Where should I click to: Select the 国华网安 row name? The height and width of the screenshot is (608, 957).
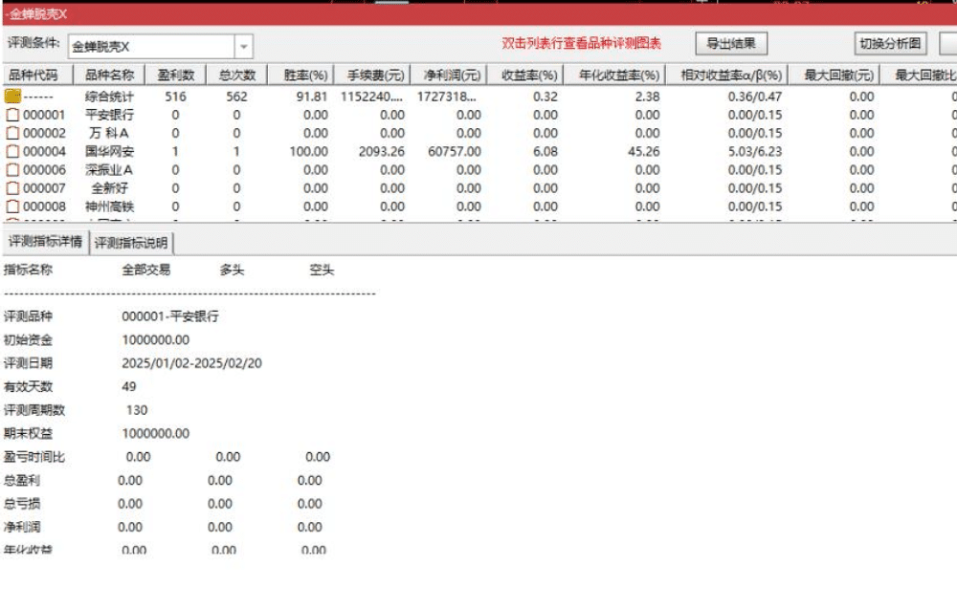(109, 151)
